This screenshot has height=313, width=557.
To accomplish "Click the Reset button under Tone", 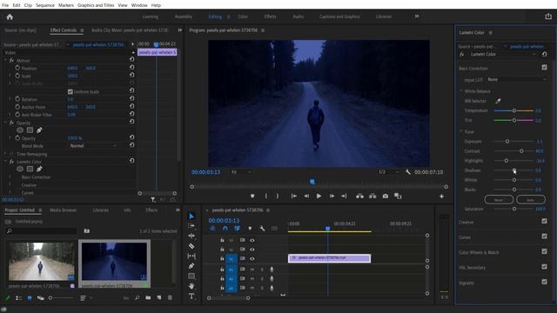I will [499, 200].
